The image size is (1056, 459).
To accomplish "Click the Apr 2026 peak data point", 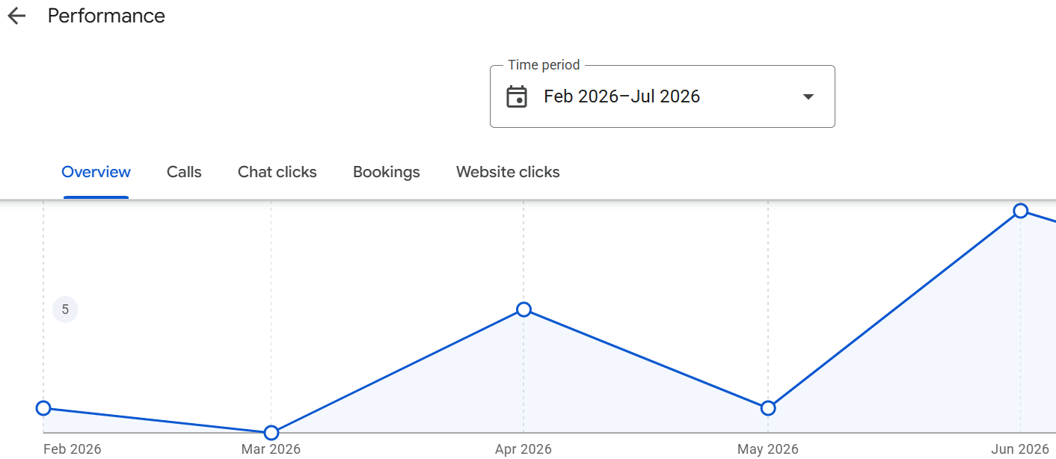I will pos(524,309).
